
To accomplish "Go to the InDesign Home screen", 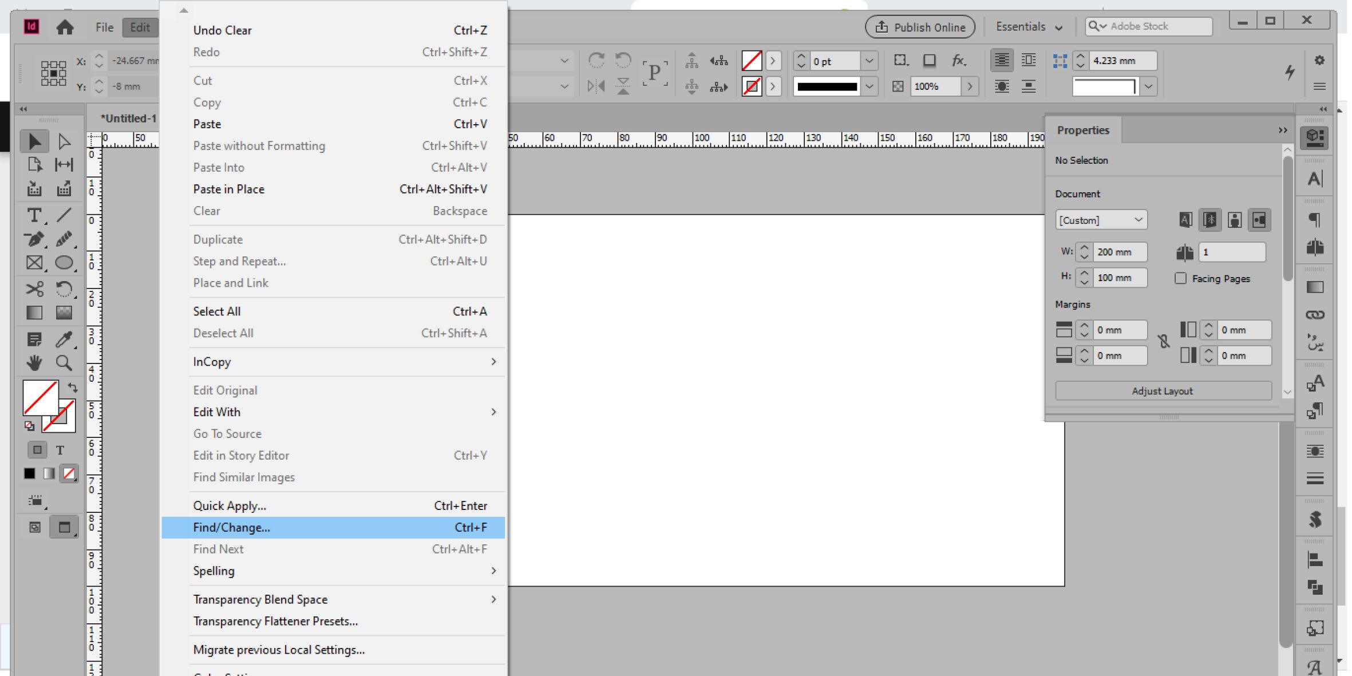I will [x=65, y=27].
